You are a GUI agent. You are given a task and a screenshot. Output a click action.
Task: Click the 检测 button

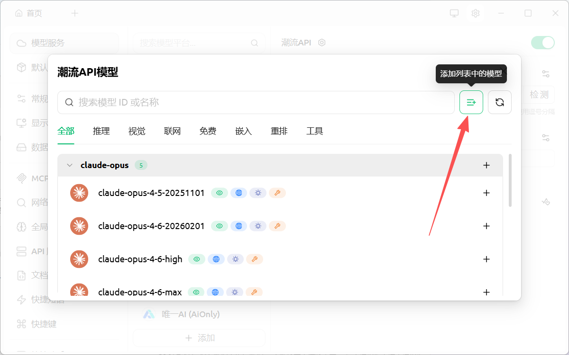coord(539,95)
